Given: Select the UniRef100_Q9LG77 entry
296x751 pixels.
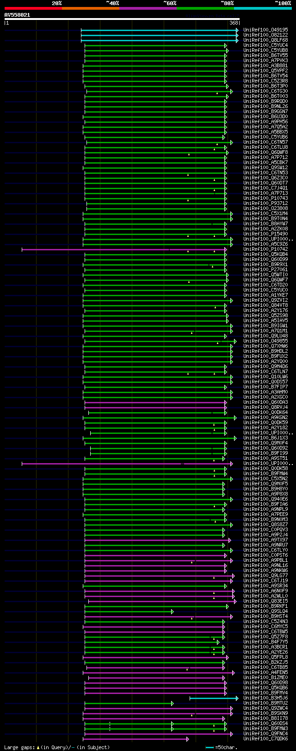Looking at the screenshot, I should pos(265,576).
